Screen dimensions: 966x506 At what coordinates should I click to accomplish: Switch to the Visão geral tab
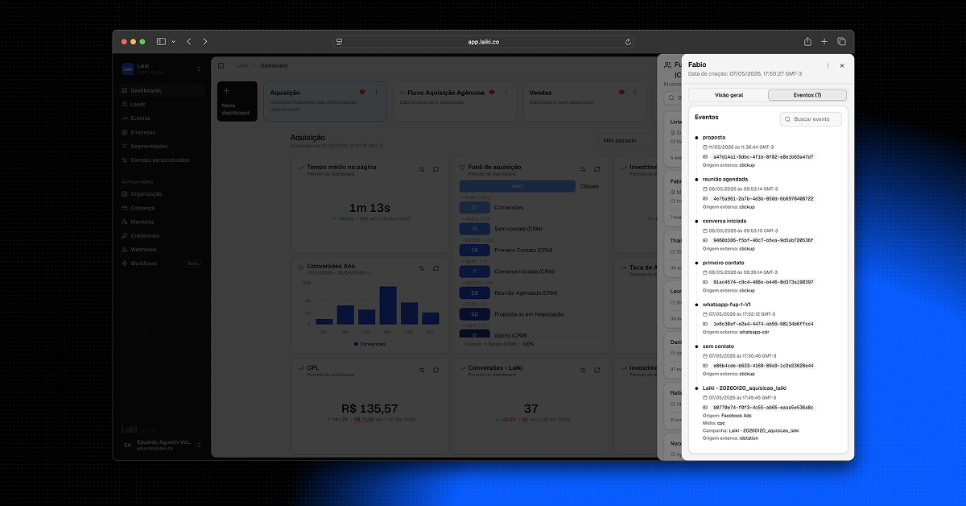tap(729, 95)
